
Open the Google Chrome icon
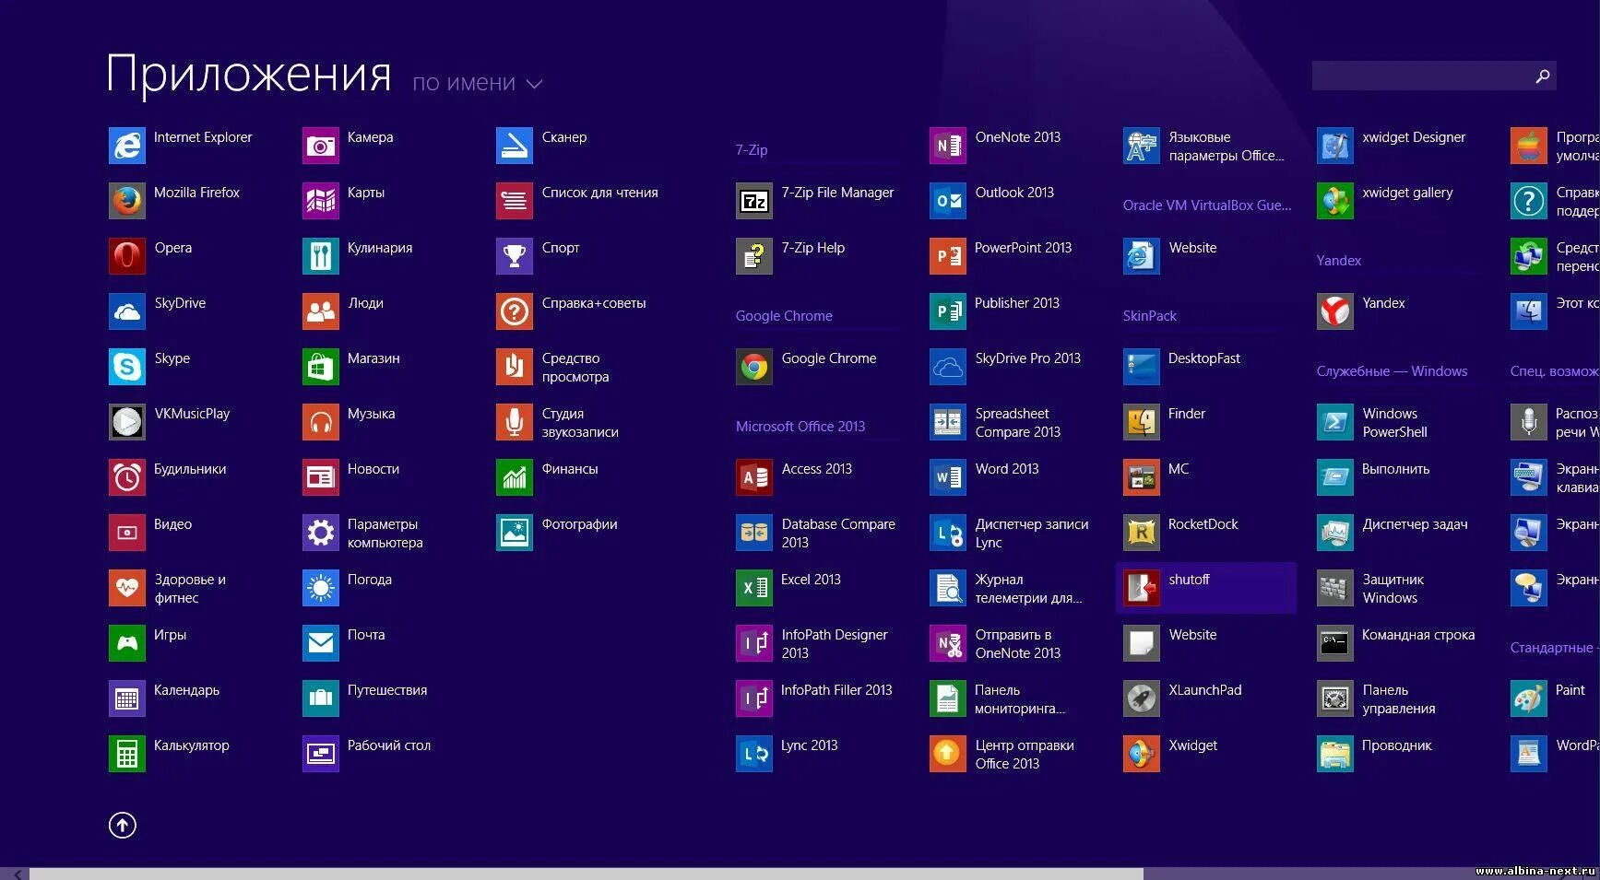(753, 367)
